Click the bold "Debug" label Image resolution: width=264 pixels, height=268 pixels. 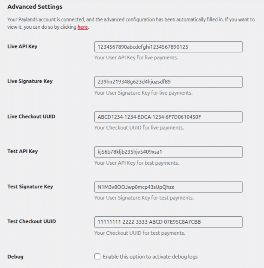(x=15, y=257)
